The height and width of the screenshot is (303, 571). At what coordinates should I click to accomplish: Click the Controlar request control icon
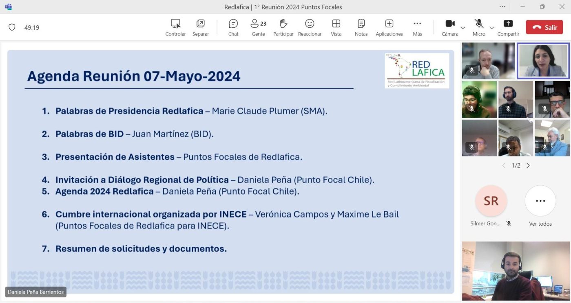click(175, 27)
